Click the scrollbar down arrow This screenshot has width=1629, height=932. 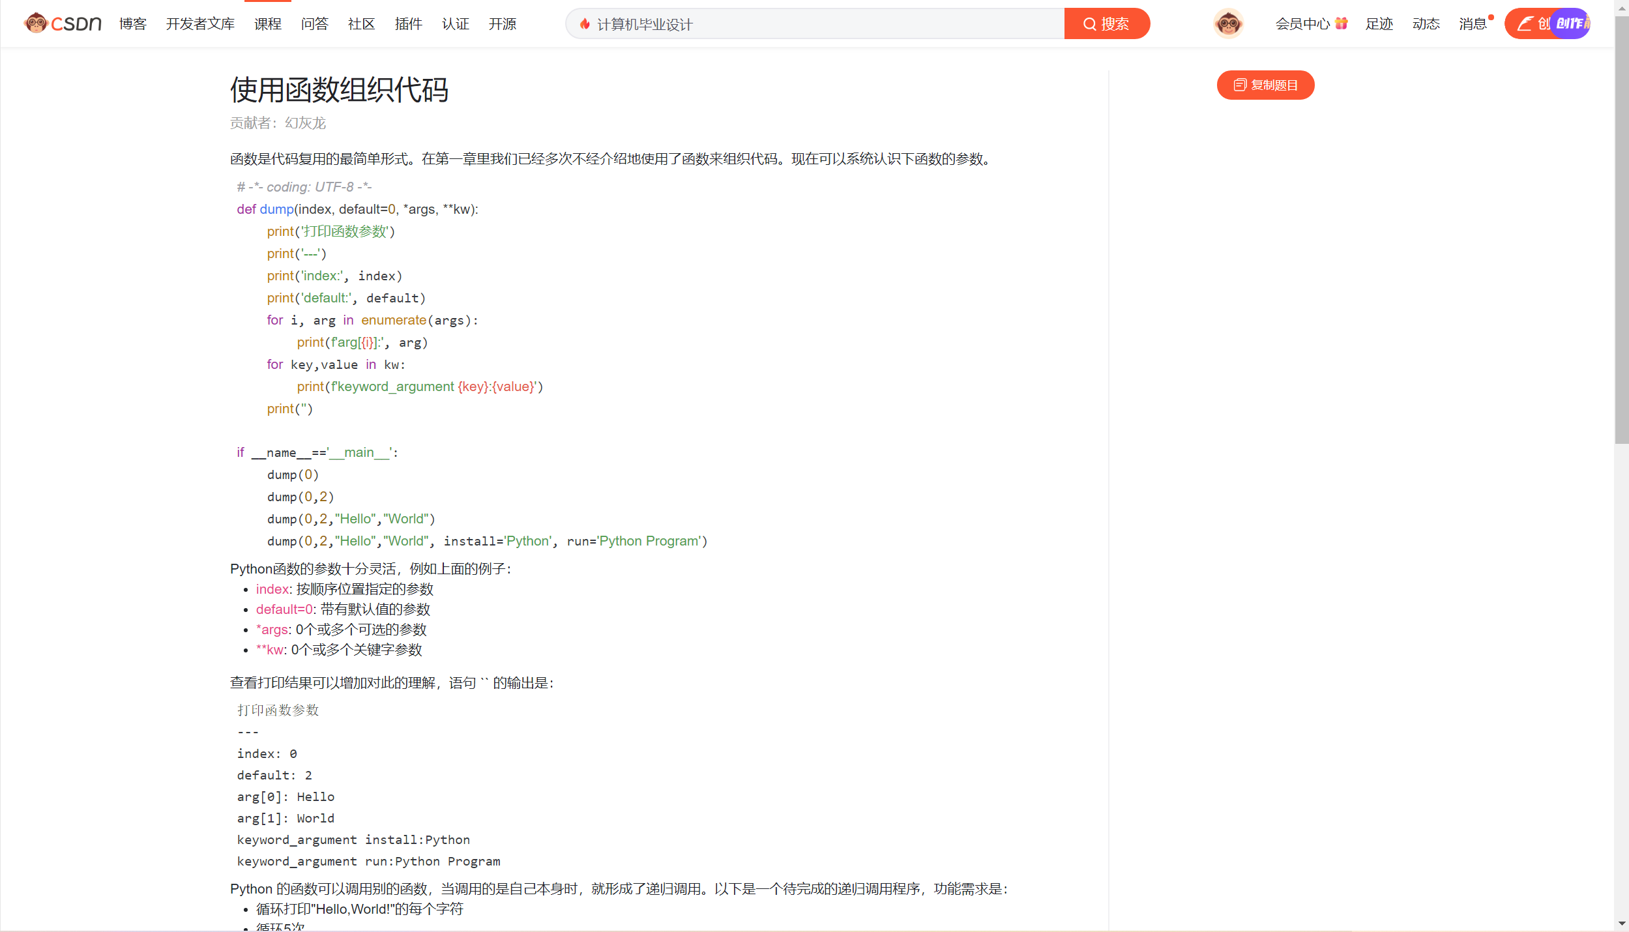click(x=1622, y=924)
